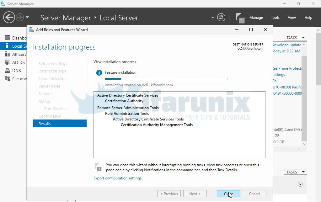Click the main window vertical scrollbar thumb

(318, 58)
